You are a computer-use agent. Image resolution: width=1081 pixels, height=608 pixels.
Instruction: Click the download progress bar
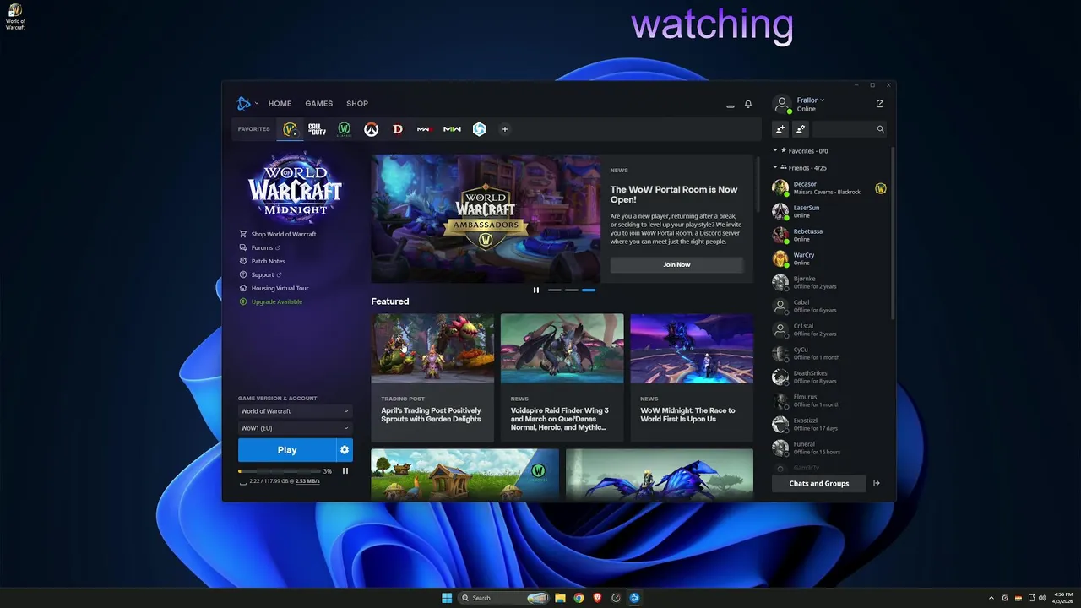[280, 471]
